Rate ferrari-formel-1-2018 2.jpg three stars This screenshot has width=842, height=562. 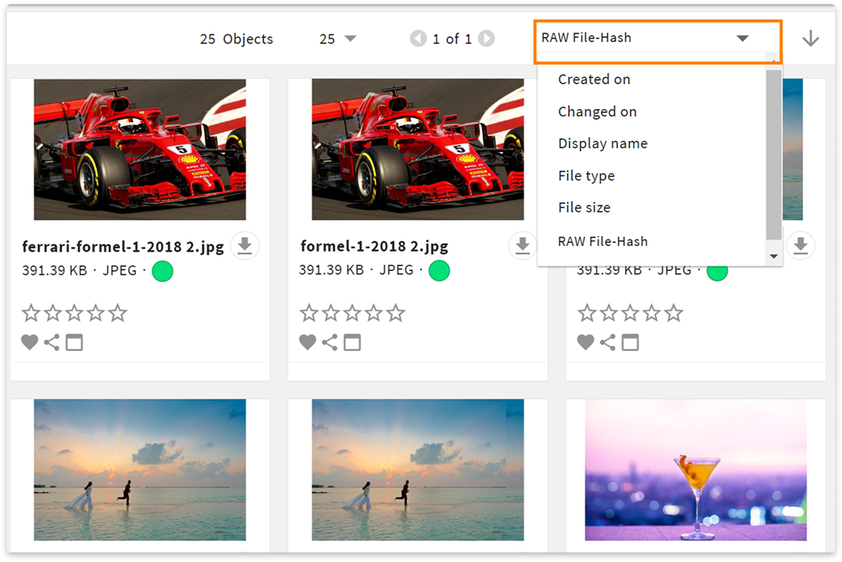75,314
